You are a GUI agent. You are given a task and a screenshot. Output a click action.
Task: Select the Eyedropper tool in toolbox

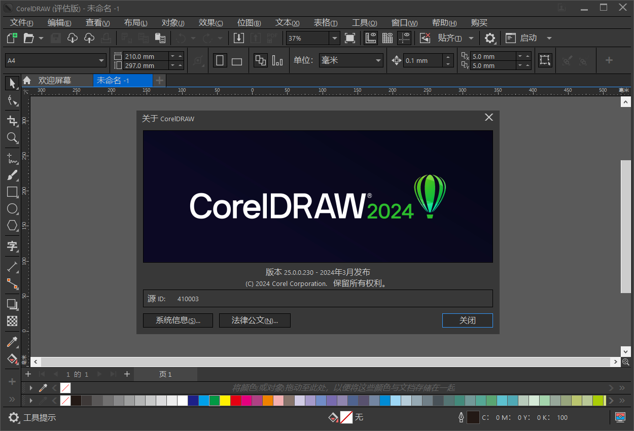tap(12, 342)
